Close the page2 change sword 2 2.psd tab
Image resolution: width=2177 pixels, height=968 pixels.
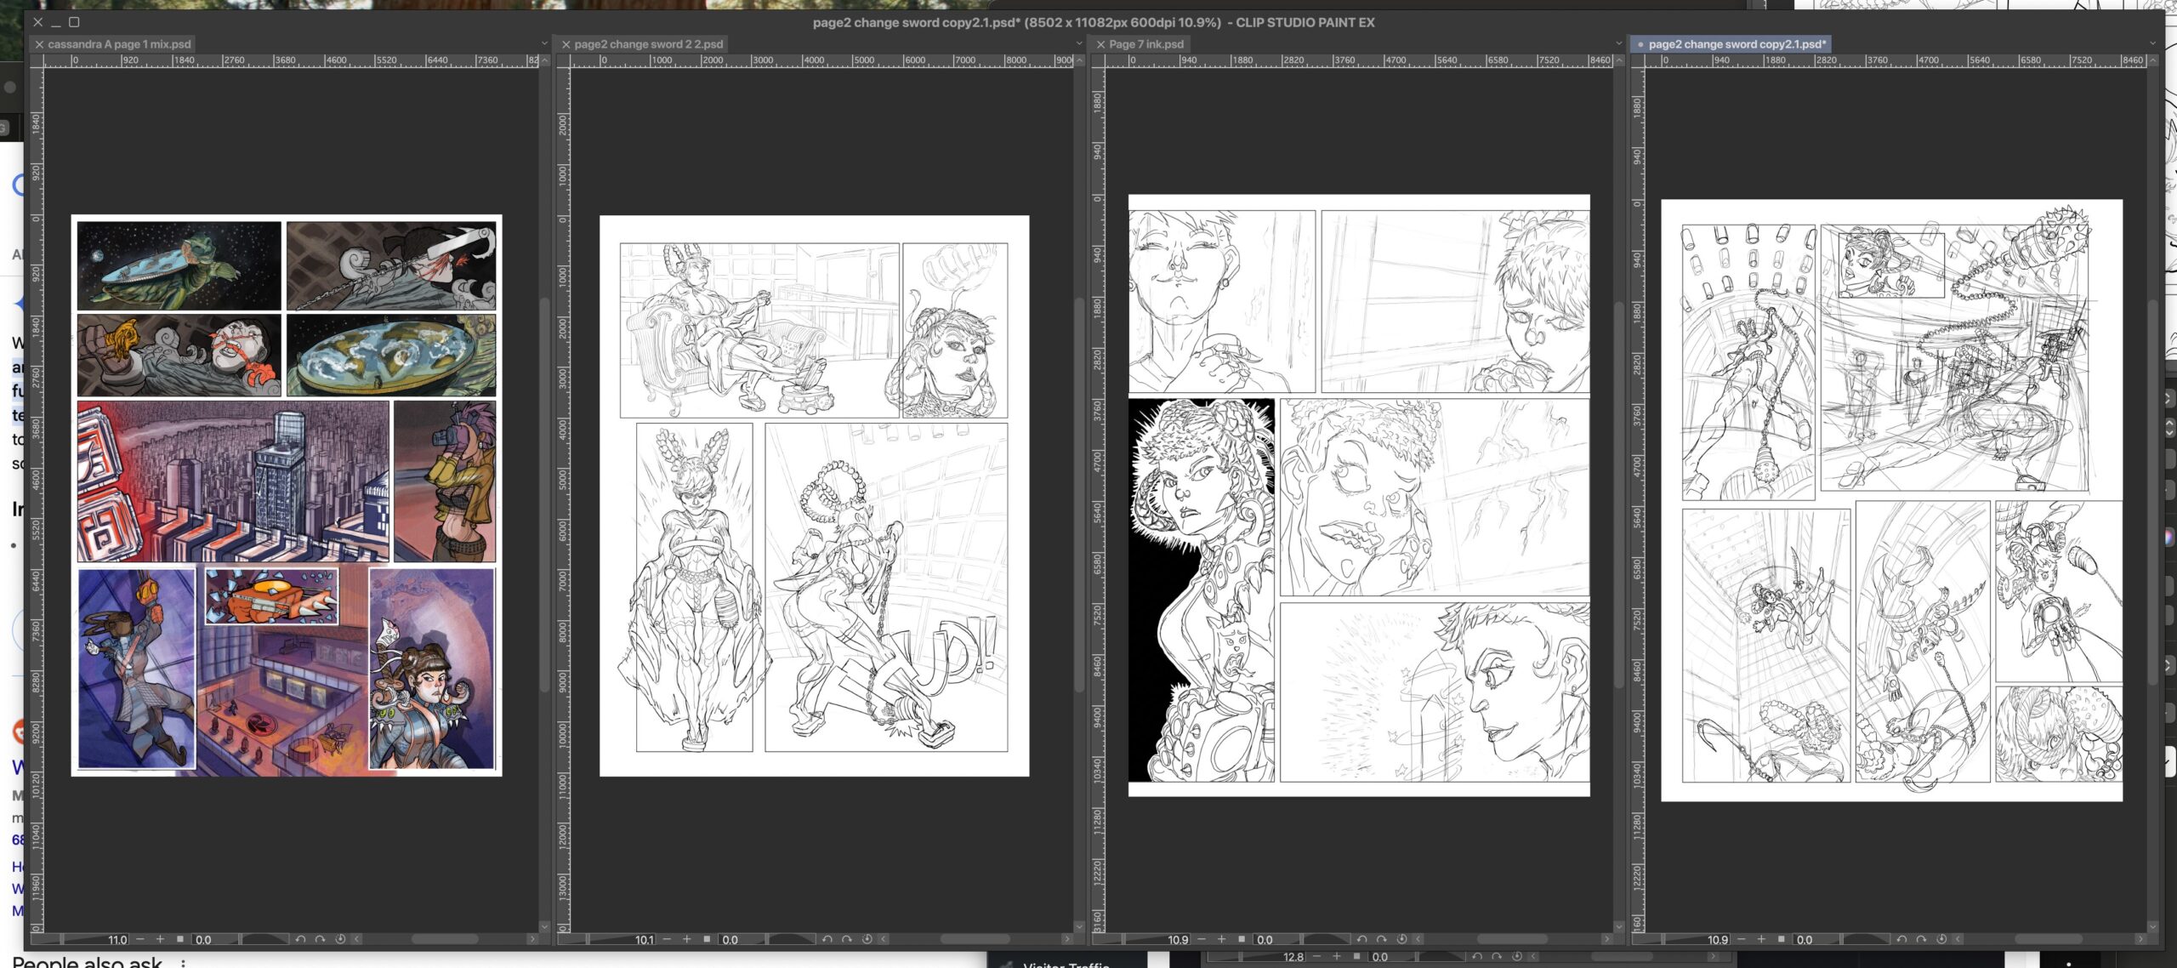coord(566,44)
